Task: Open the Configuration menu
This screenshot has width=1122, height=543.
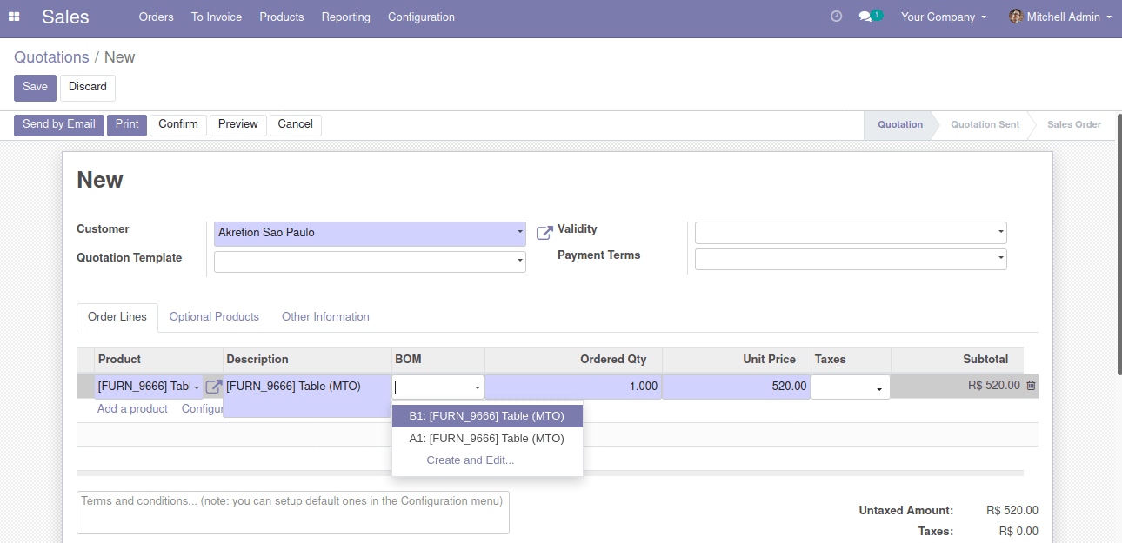Action: (421, 17)
